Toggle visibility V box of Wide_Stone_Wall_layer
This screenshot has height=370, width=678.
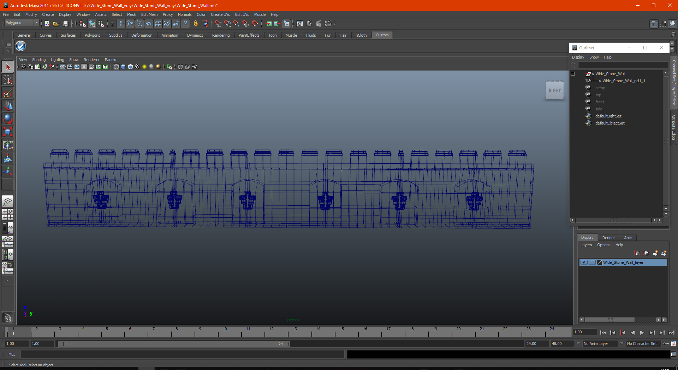(x=584, y=262)
